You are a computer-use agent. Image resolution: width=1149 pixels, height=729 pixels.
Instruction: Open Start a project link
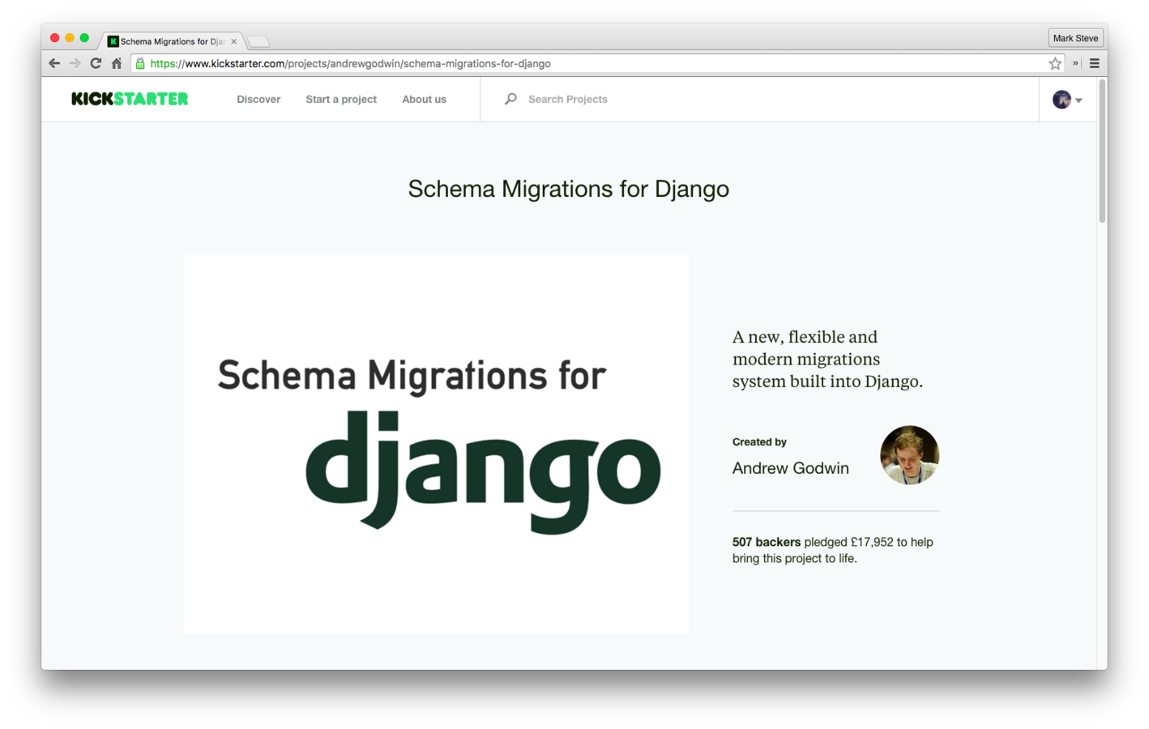[x=341, y=99]
